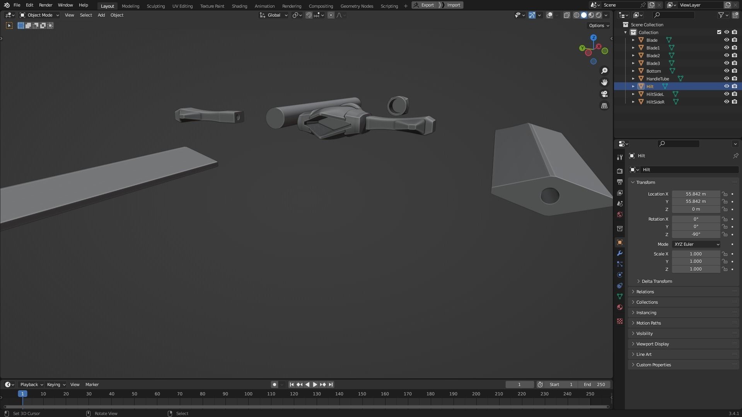Play the animation forward
The height and width of the screenshot is (417, 742).
315,385
